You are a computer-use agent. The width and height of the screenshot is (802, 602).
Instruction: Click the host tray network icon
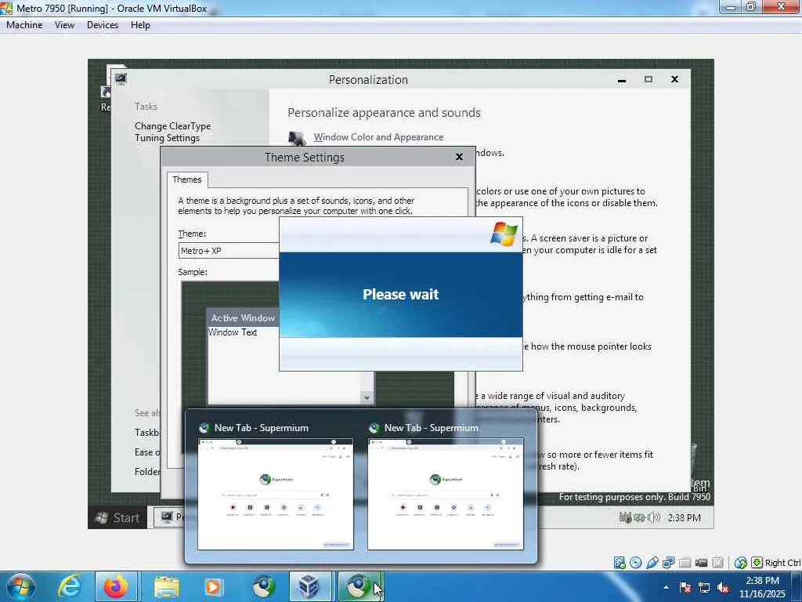point(704,587)
